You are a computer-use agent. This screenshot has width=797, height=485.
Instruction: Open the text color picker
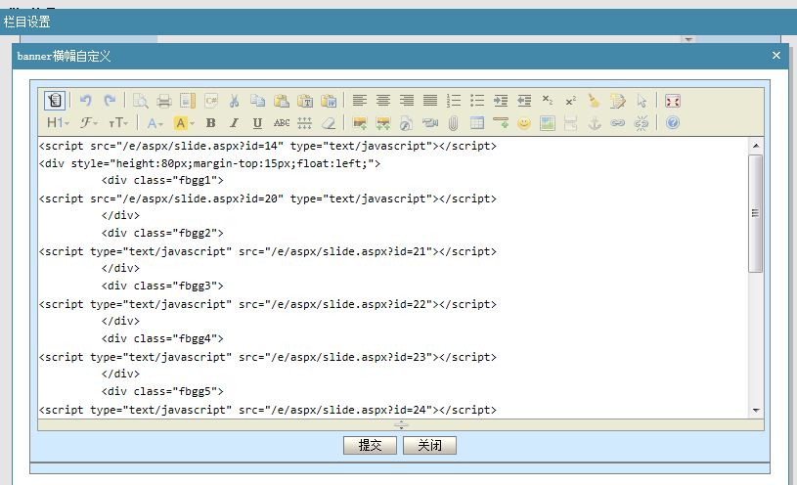pos(155,123)
